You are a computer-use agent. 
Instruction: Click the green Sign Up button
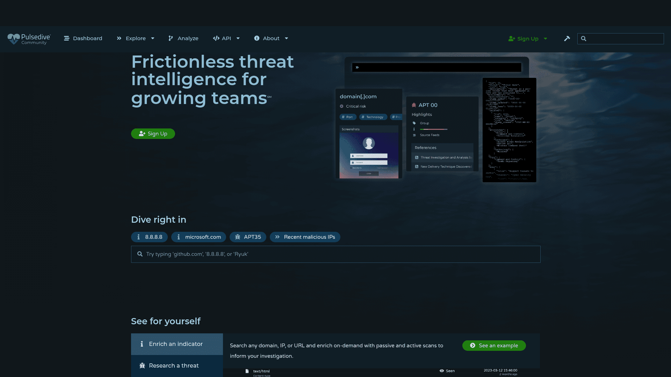pyautogui.click(x=153, y=134)
